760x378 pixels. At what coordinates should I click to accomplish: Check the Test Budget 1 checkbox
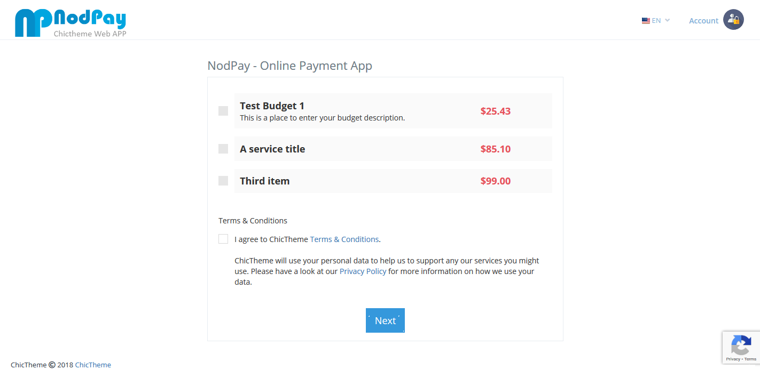pos(223,111)
